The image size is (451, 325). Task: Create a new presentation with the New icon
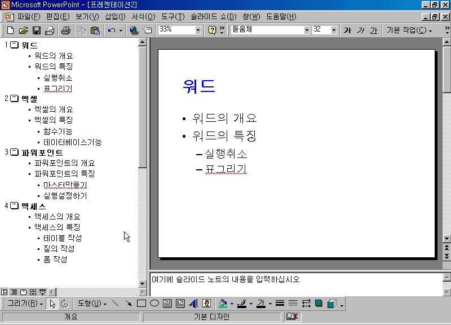[10, 30]
